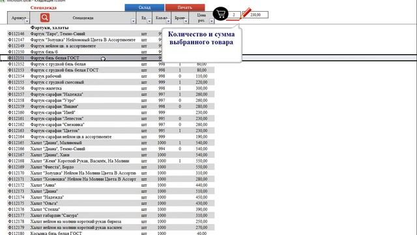This screenshot has width=417, height=235.
Task: Select article cell Ф112151 in highlighted row
Action: (x=16, y=58)
